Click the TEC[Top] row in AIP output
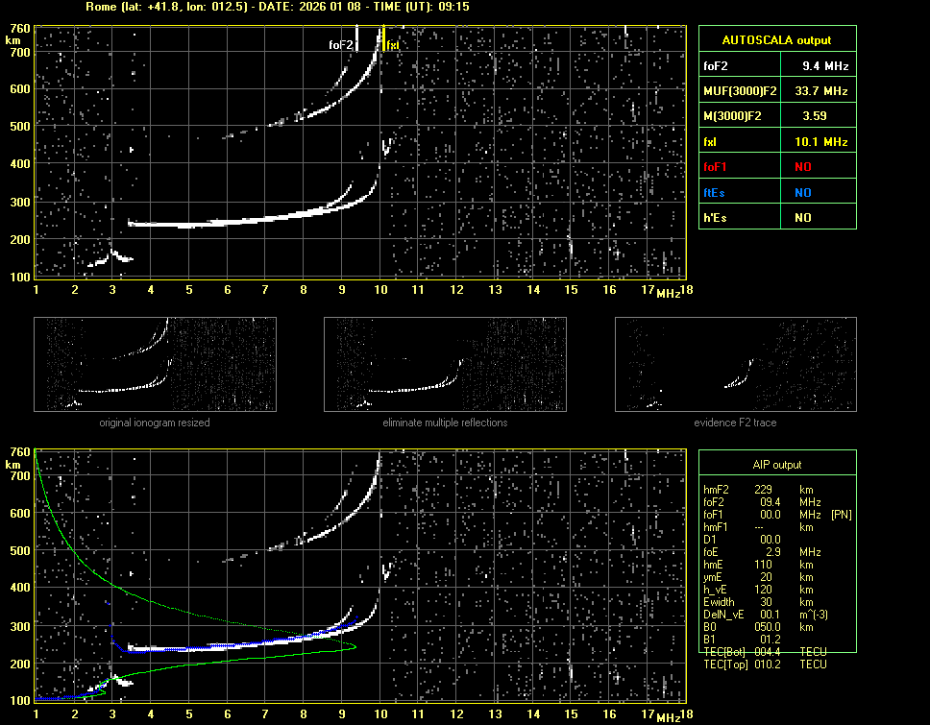This screenshot has height=725, width=930. click(x=764, y=665)
